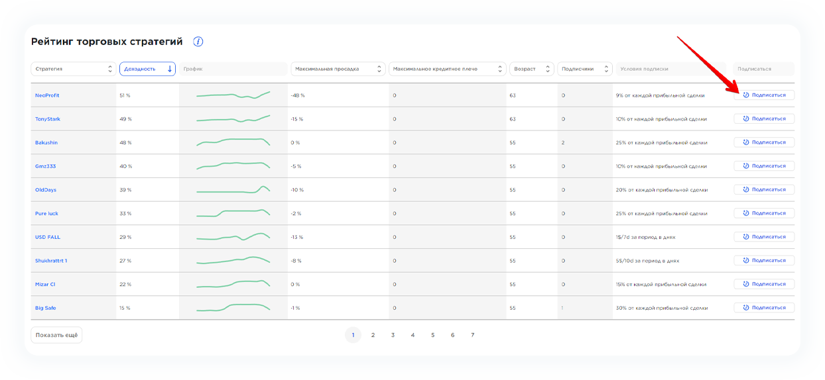
Task: Click the subscribe icon in the OldDays row
Action: pyautogui.click(x=746, y=190)
